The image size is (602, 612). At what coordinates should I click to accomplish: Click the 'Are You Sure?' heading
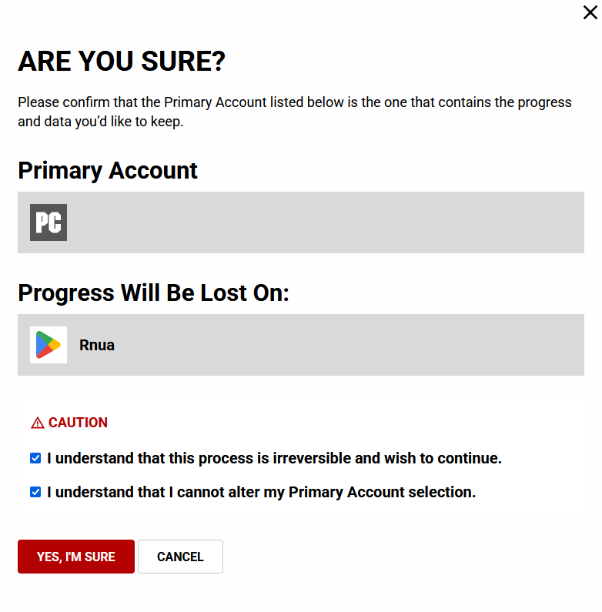pyautogui.click(x=122, y=62)
